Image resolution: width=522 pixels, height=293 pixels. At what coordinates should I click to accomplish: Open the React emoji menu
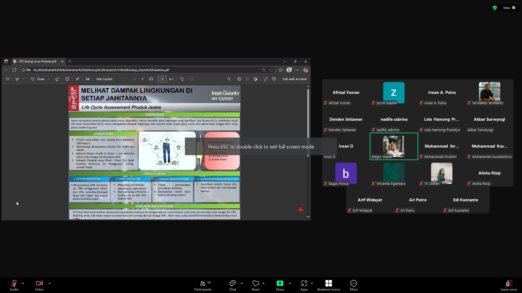pyautogui.click(x=256, y=285)
